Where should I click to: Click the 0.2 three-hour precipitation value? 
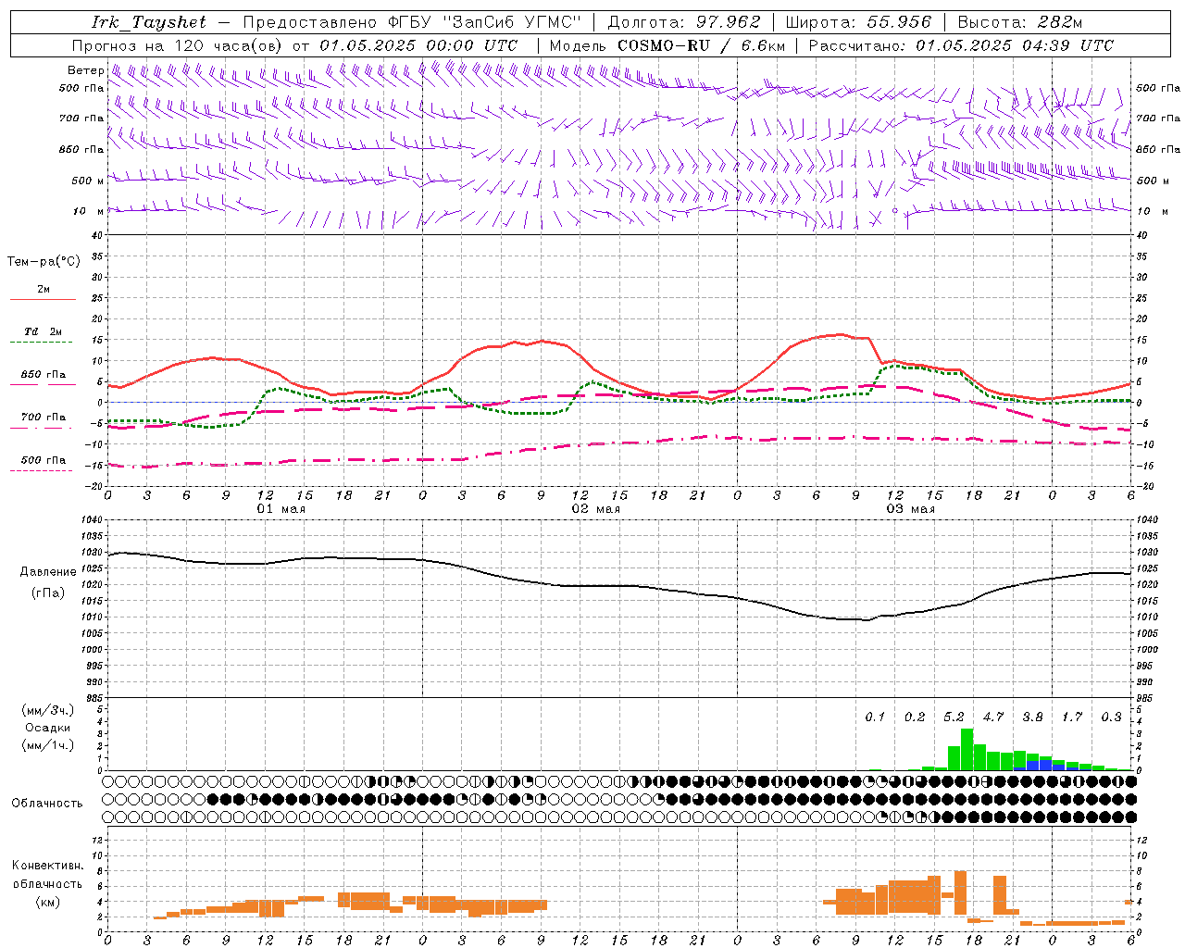point(915,717)
